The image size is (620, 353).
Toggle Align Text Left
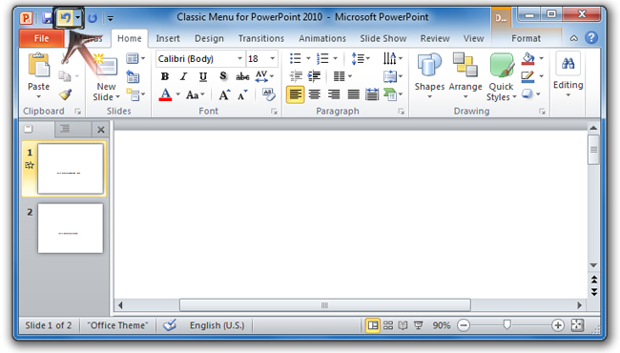296,94
